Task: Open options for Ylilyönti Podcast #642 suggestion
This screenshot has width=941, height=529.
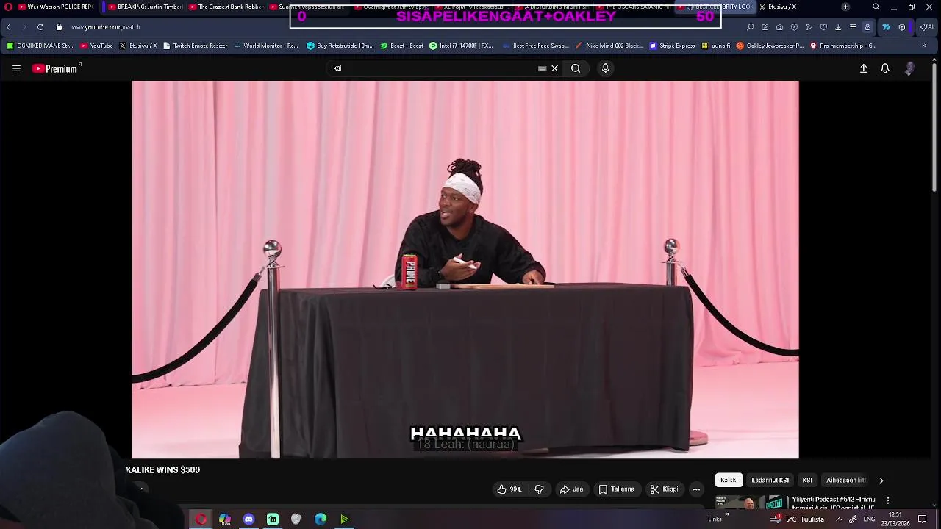Action: click(887, 500)
